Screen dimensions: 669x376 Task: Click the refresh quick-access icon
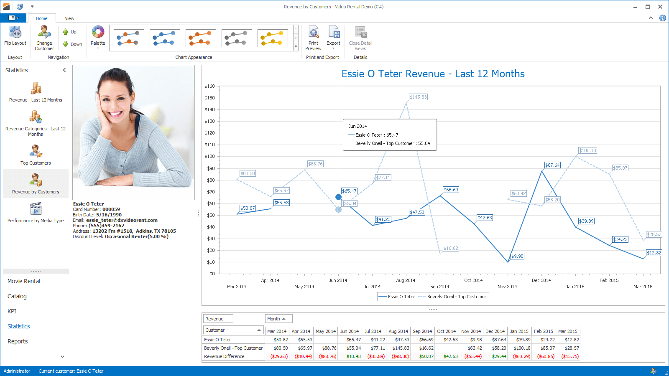[x=20, y=7]
